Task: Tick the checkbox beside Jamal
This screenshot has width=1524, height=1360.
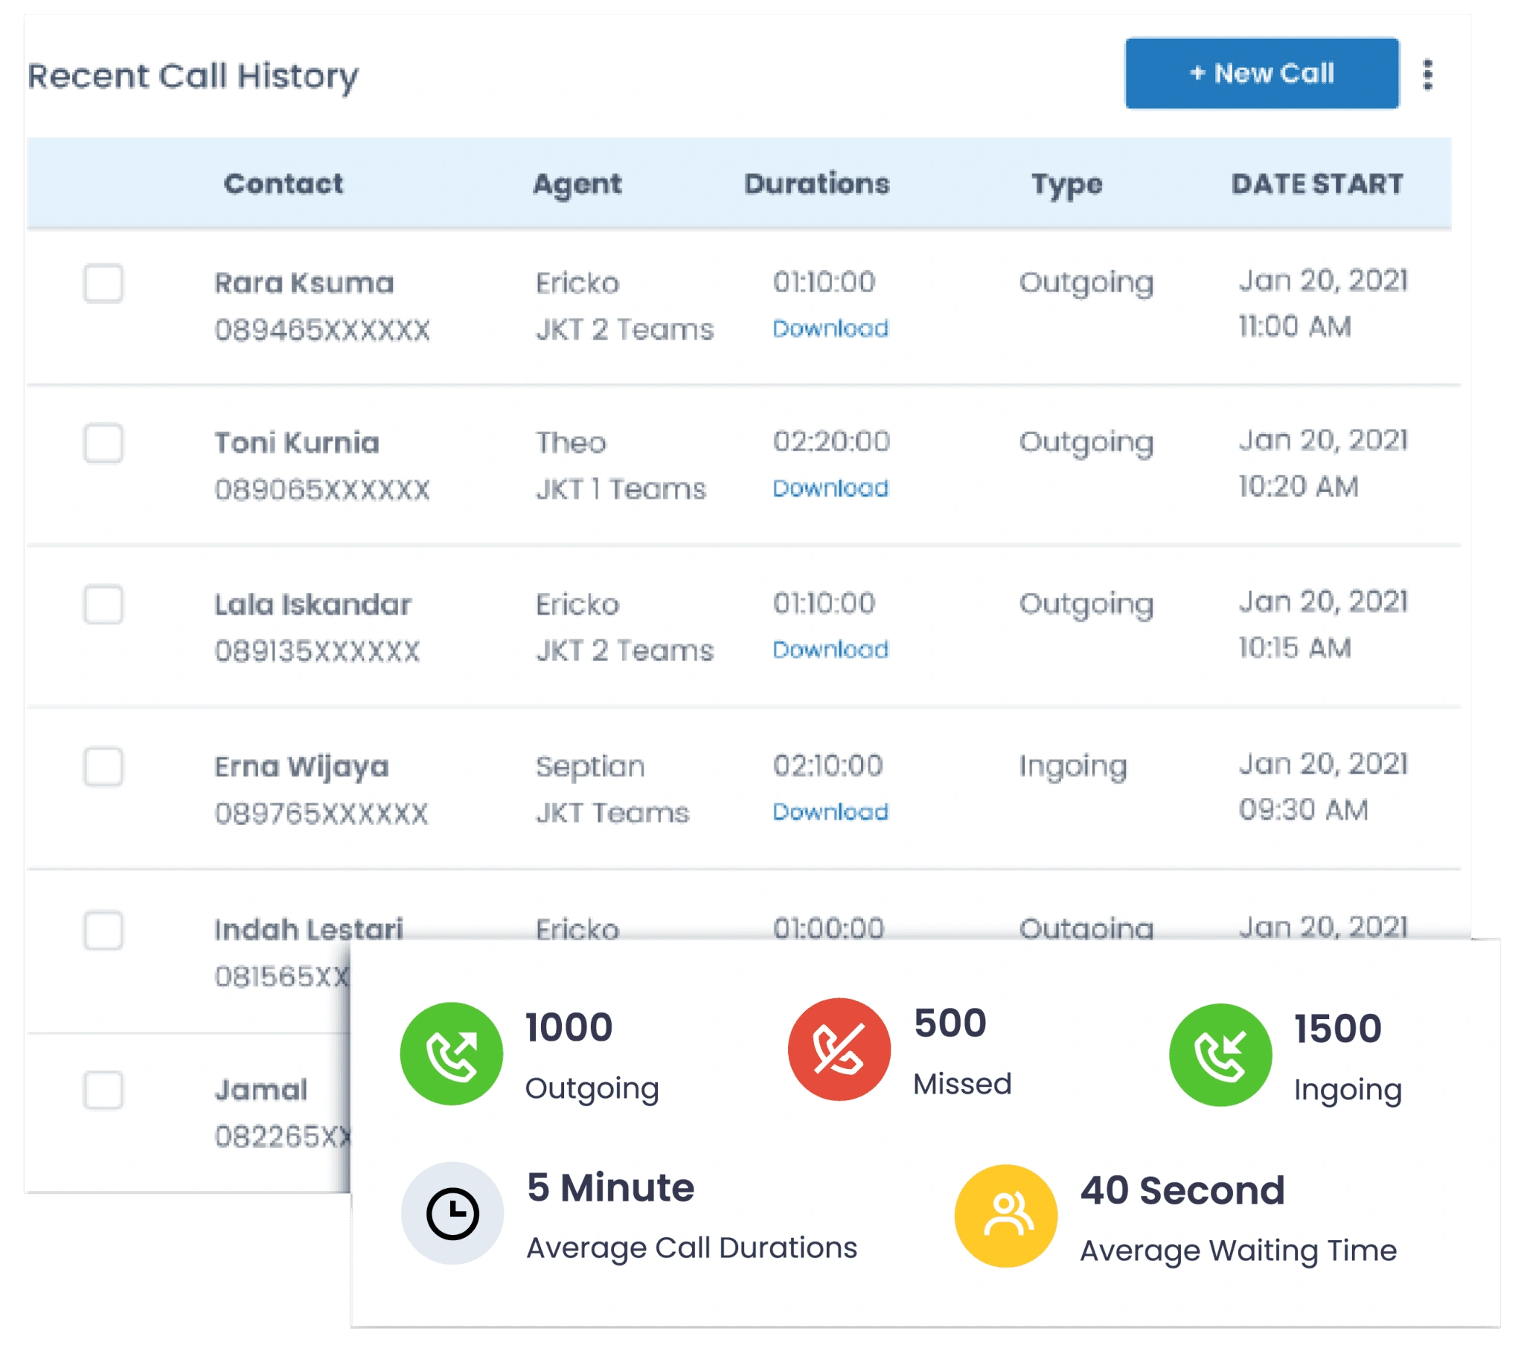Action: [103, 1090]
